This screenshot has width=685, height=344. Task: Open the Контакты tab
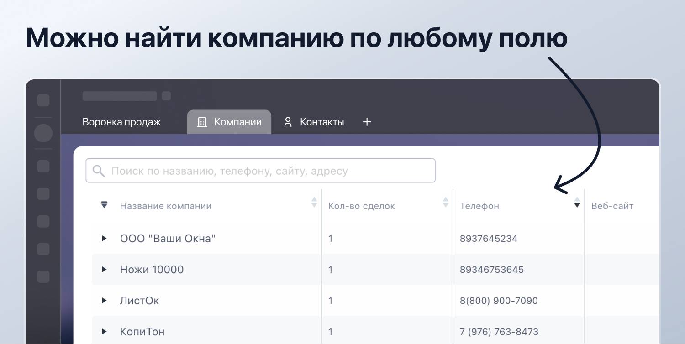321,122
